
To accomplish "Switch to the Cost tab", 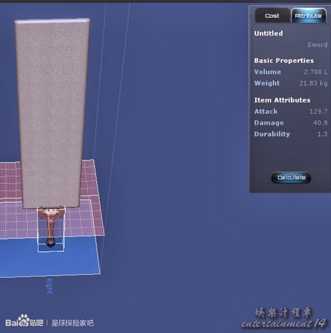I will coord(272,16).
